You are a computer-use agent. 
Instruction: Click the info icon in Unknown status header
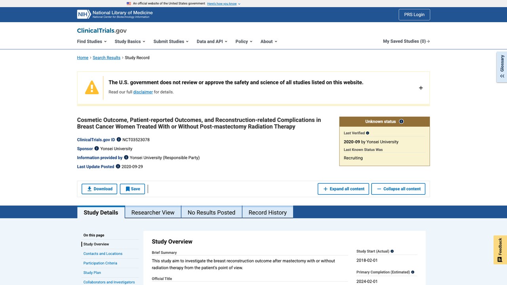401,122
